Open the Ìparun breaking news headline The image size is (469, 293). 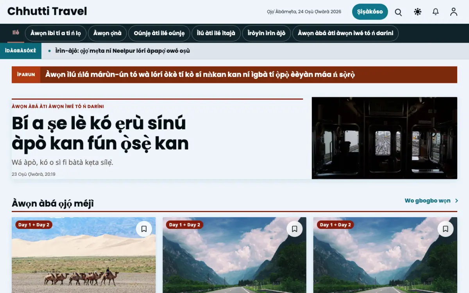coord(200,75)
